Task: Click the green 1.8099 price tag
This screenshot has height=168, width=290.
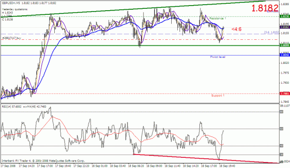Action: 285,45
